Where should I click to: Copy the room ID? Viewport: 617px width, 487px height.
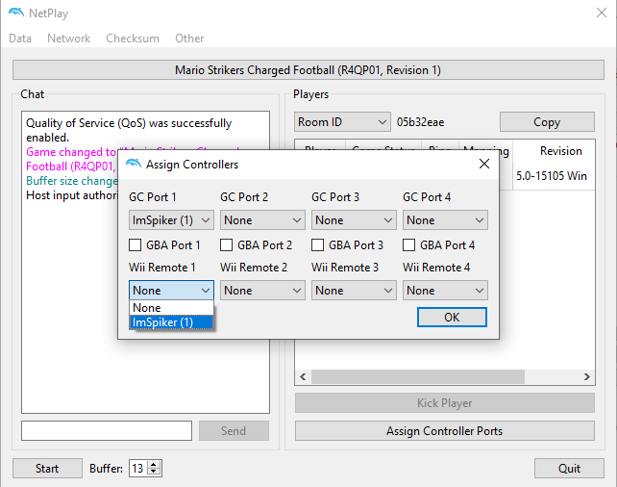coord(547,122)
